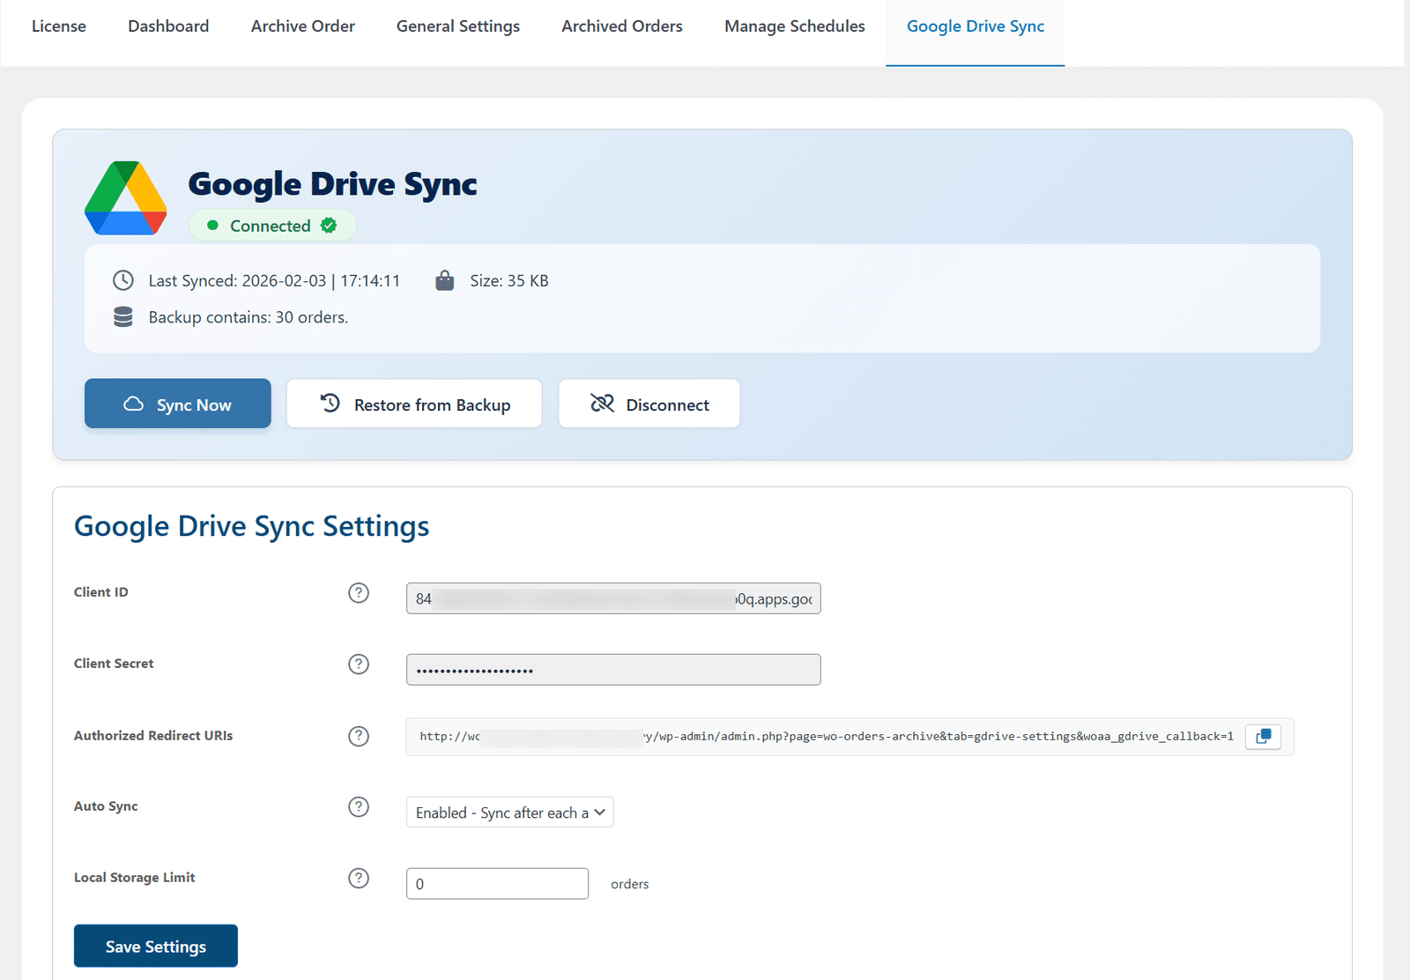This screenshot has height=980, width=1410.
Task: Click the Google Drive logo
Action: coord(126,198)
